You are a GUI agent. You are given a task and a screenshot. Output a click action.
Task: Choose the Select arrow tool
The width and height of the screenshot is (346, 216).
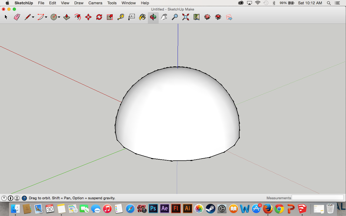(5, 17)
